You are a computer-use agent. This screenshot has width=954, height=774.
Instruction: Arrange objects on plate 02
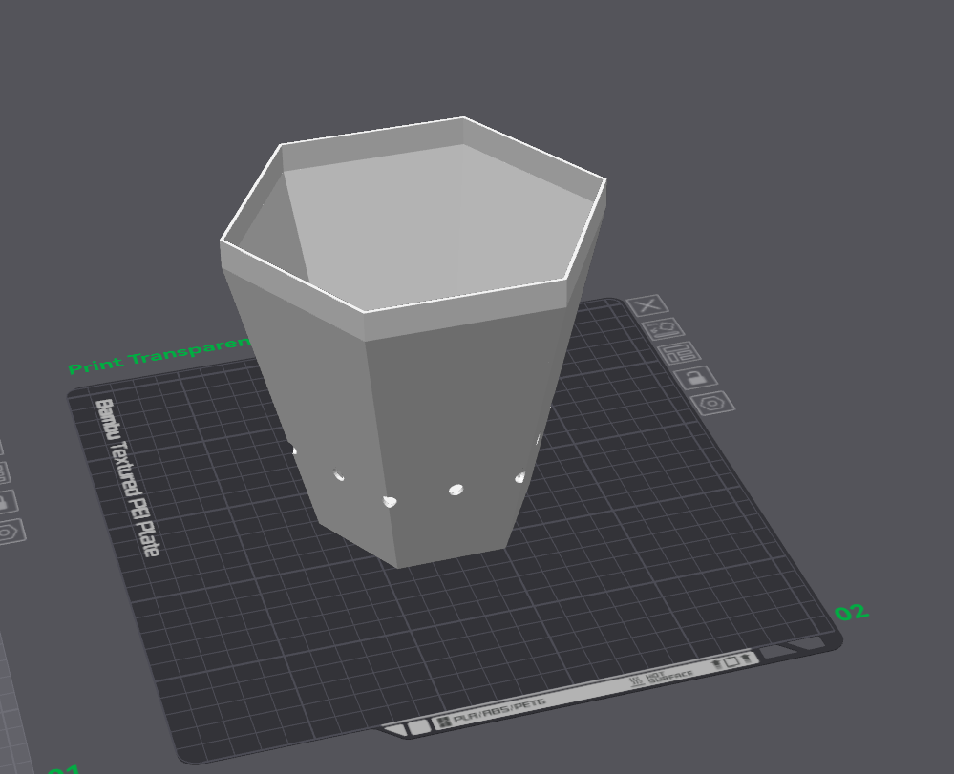tap(680, 353)
